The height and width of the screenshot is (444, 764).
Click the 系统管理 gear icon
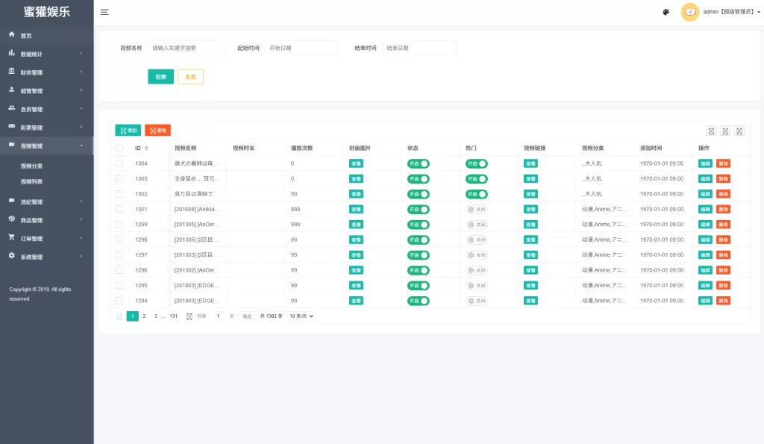coord(12,256)
